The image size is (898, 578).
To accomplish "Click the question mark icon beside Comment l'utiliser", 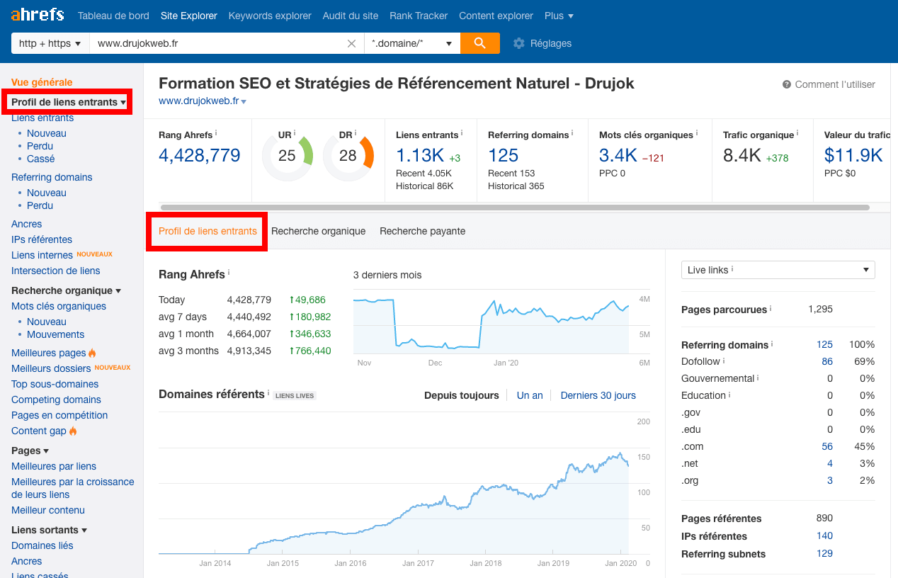I will click(787, 84).
